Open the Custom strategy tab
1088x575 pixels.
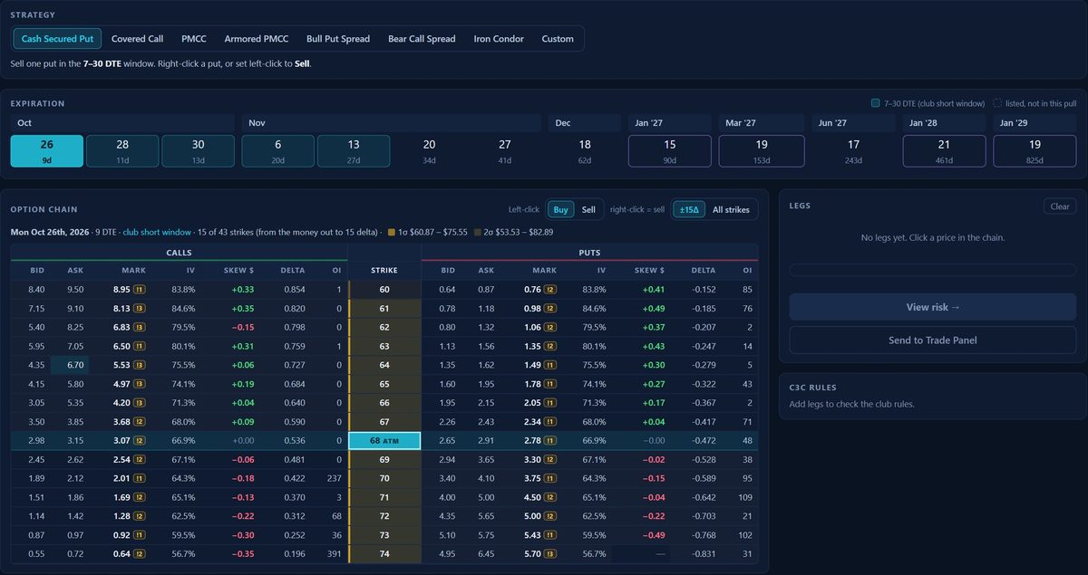(x=558, y=39)
